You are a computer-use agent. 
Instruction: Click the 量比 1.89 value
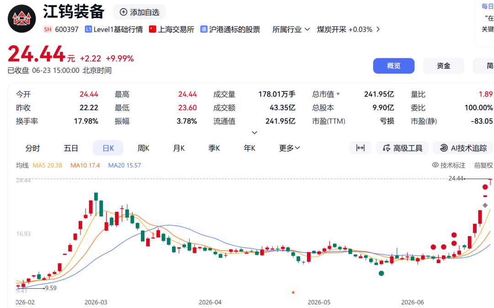pyautogui.click(x=485, y=94)
